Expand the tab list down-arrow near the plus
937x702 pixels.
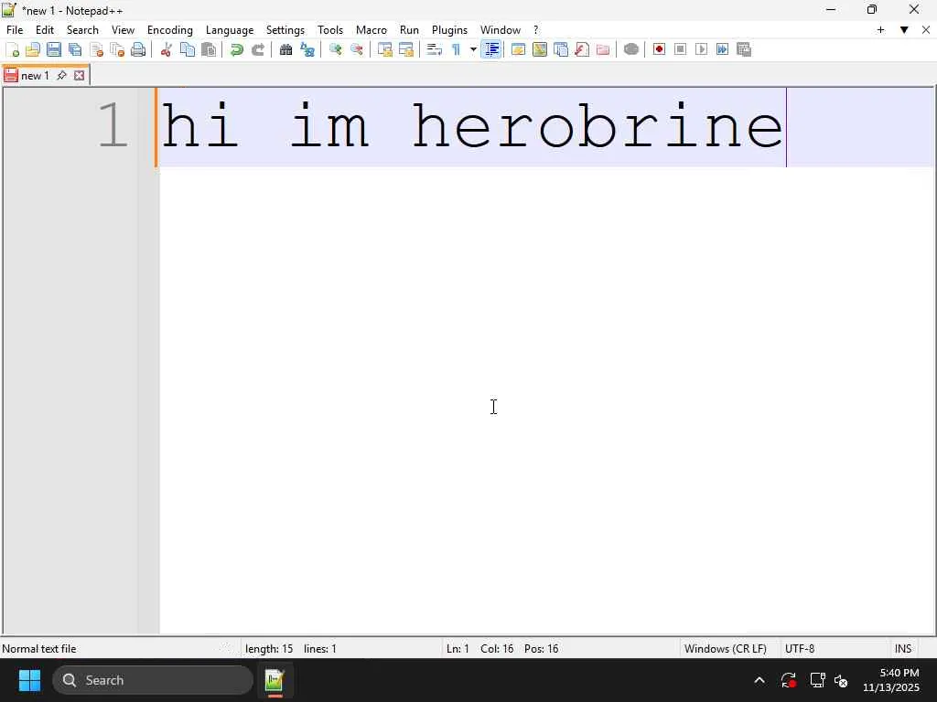coord(904,30)
